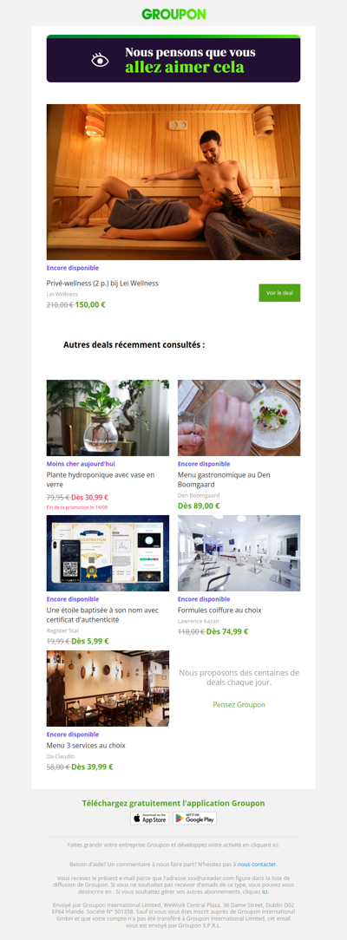This screenshot has width=347, height=940.
Task: Click the Groupon logo at top
Action: click(x=173, y=15)
